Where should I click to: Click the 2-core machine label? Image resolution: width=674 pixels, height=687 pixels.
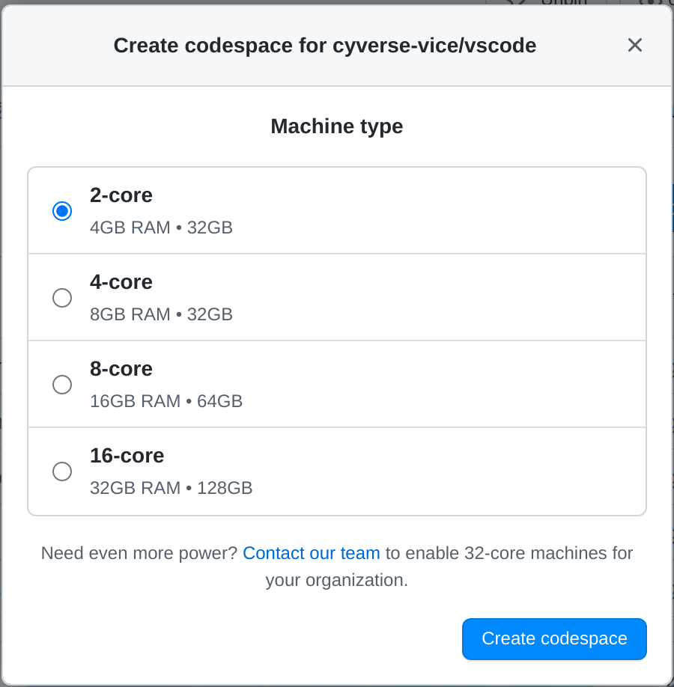point(121,195)
